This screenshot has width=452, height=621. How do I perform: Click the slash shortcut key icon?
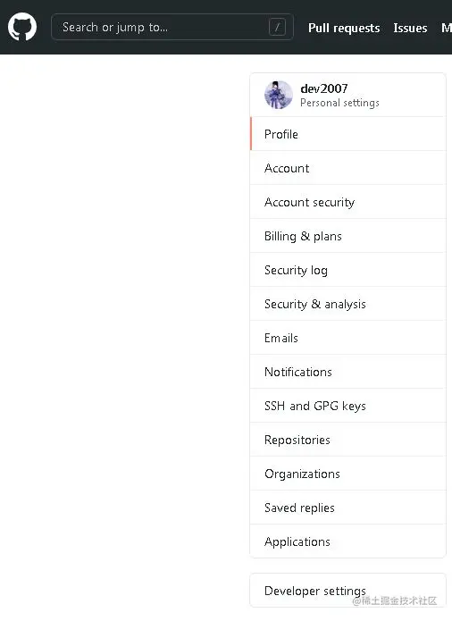pyautogui.click(x=277, y=28)
